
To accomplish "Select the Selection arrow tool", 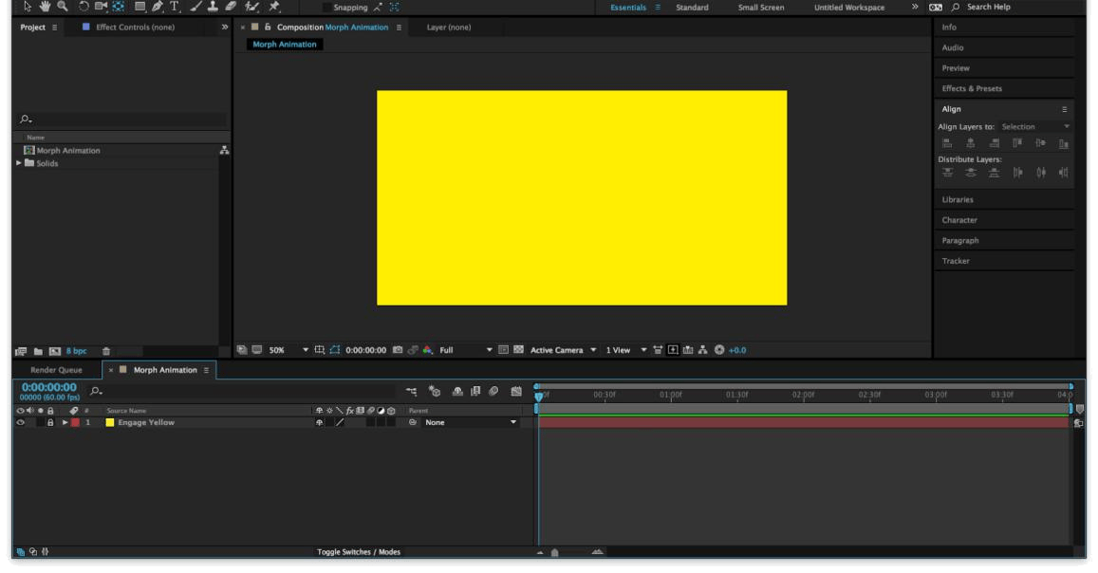I will (x=28, y=7).
